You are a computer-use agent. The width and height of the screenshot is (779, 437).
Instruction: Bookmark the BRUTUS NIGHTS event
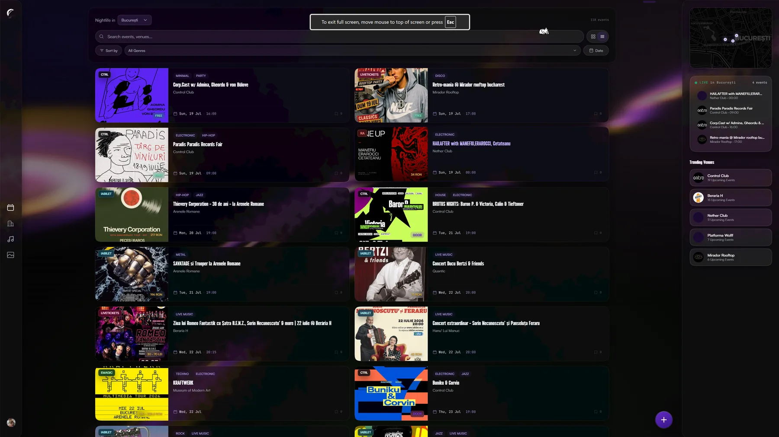click(598, 233)
